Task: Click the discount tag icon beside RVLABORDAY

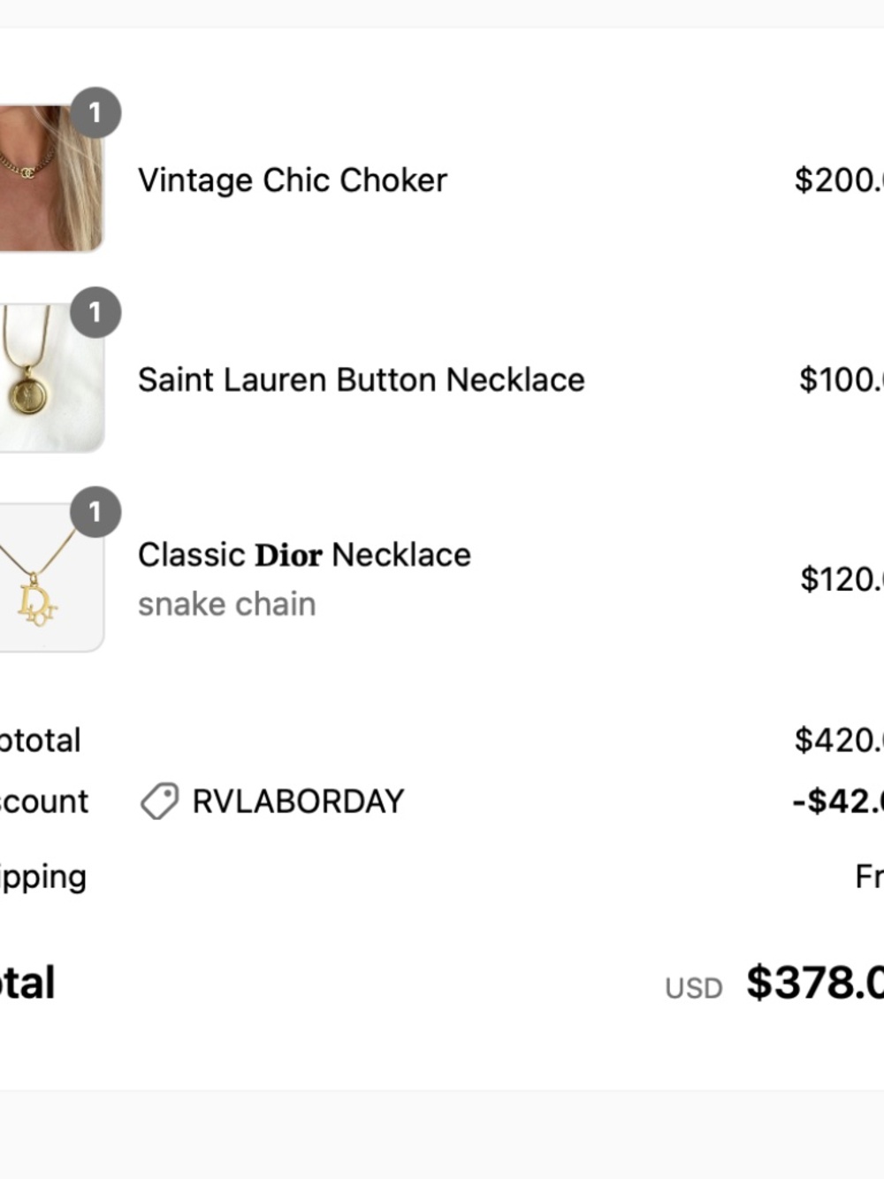Action: 159,800
